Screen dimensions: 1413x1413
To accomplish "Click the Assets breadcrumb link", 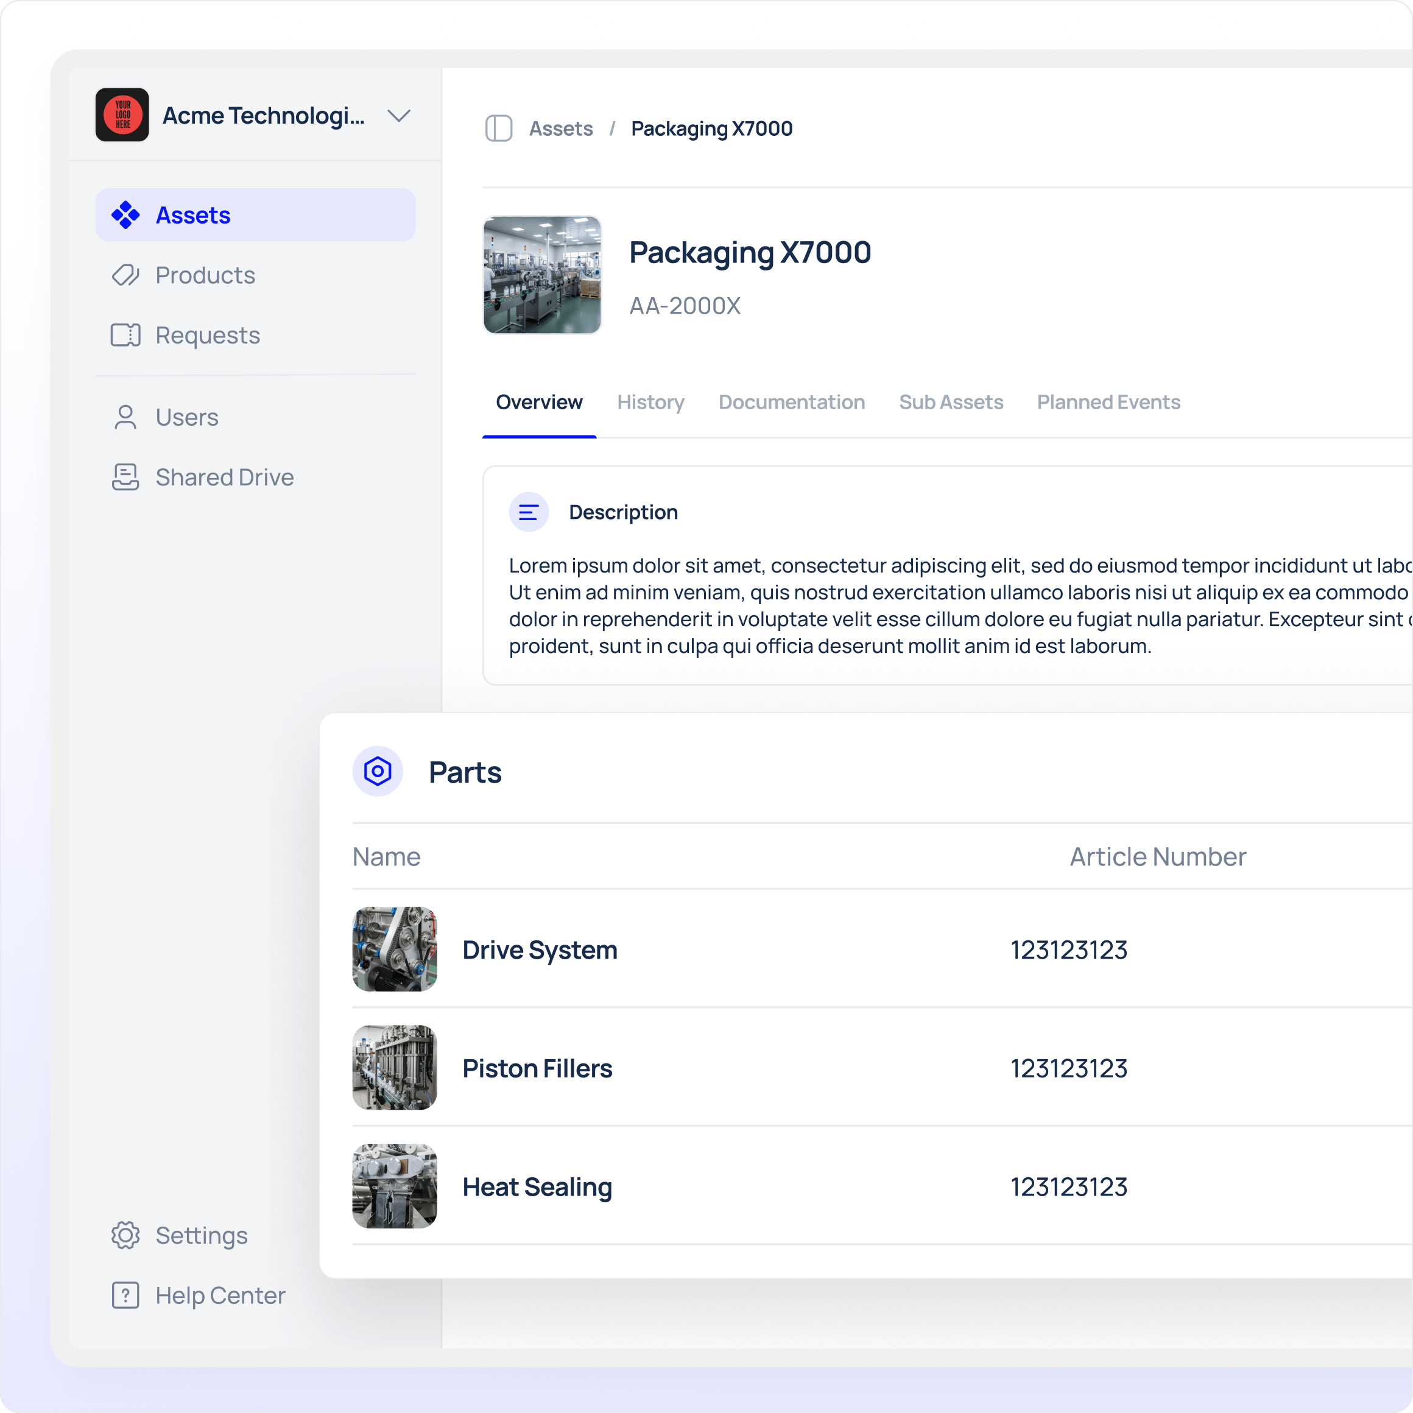I will pos(561,129).
